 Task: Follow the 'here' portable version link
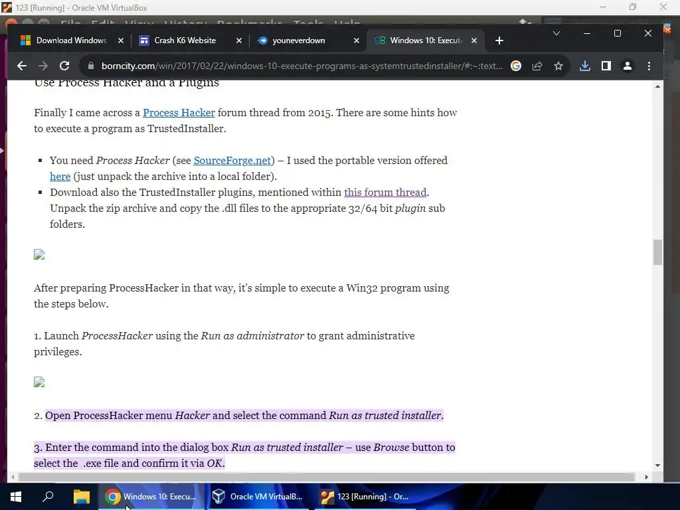(x=60, y=177)
